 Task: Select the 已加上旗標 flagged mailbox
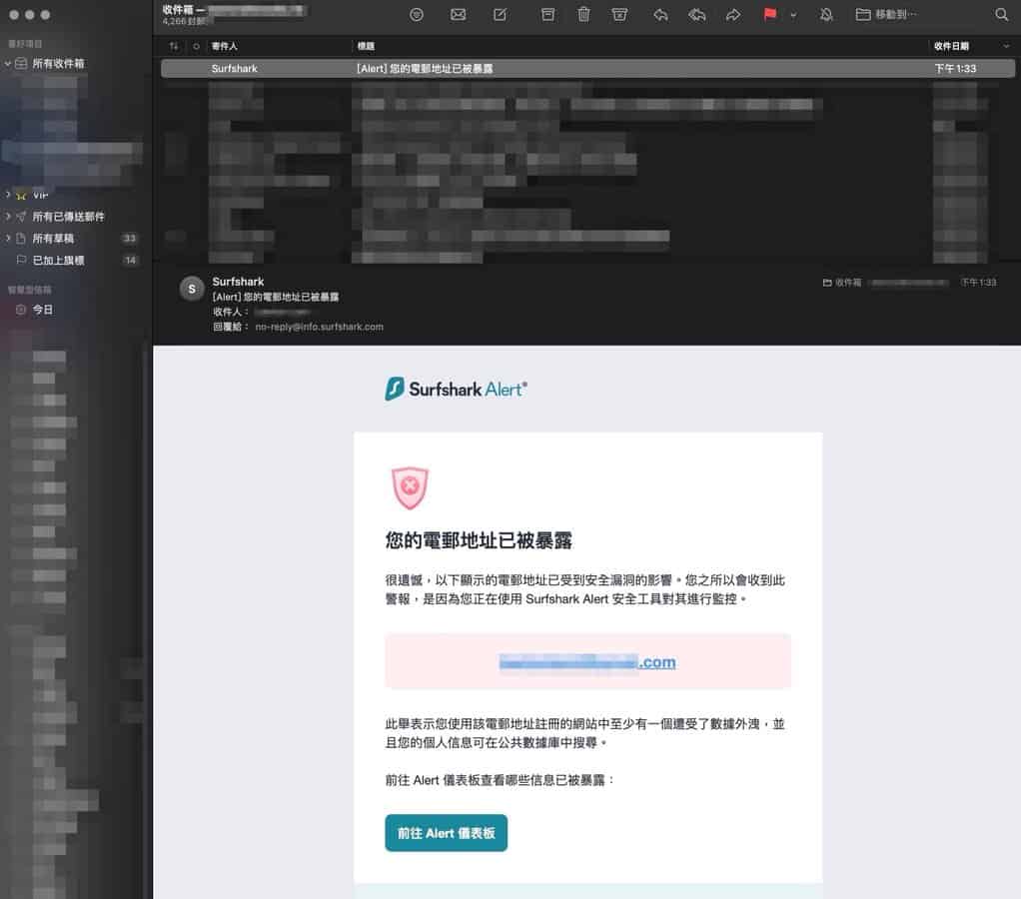coord(58,261)
